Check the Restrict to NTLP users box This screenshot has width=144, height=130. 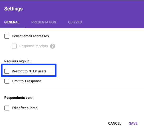click(7, 71)
